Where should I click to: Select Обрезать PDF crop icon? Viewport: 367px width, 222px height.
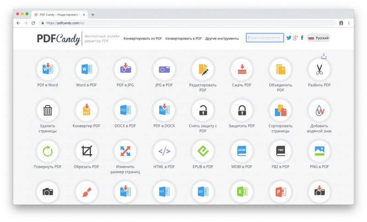[x=86, y=151]
